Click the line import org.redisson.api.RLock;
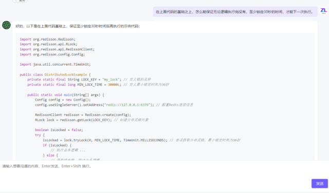The image size is (329, 193). (48, 44)
